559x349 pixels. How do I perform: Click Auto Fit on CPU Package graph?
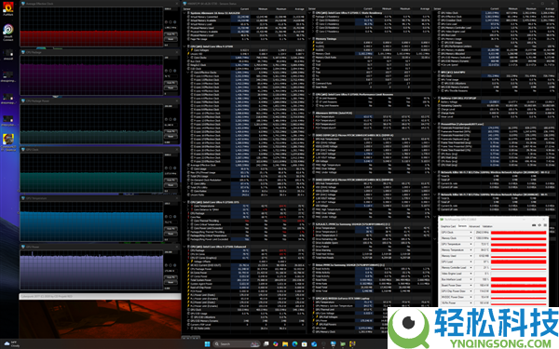pos(170,83)
